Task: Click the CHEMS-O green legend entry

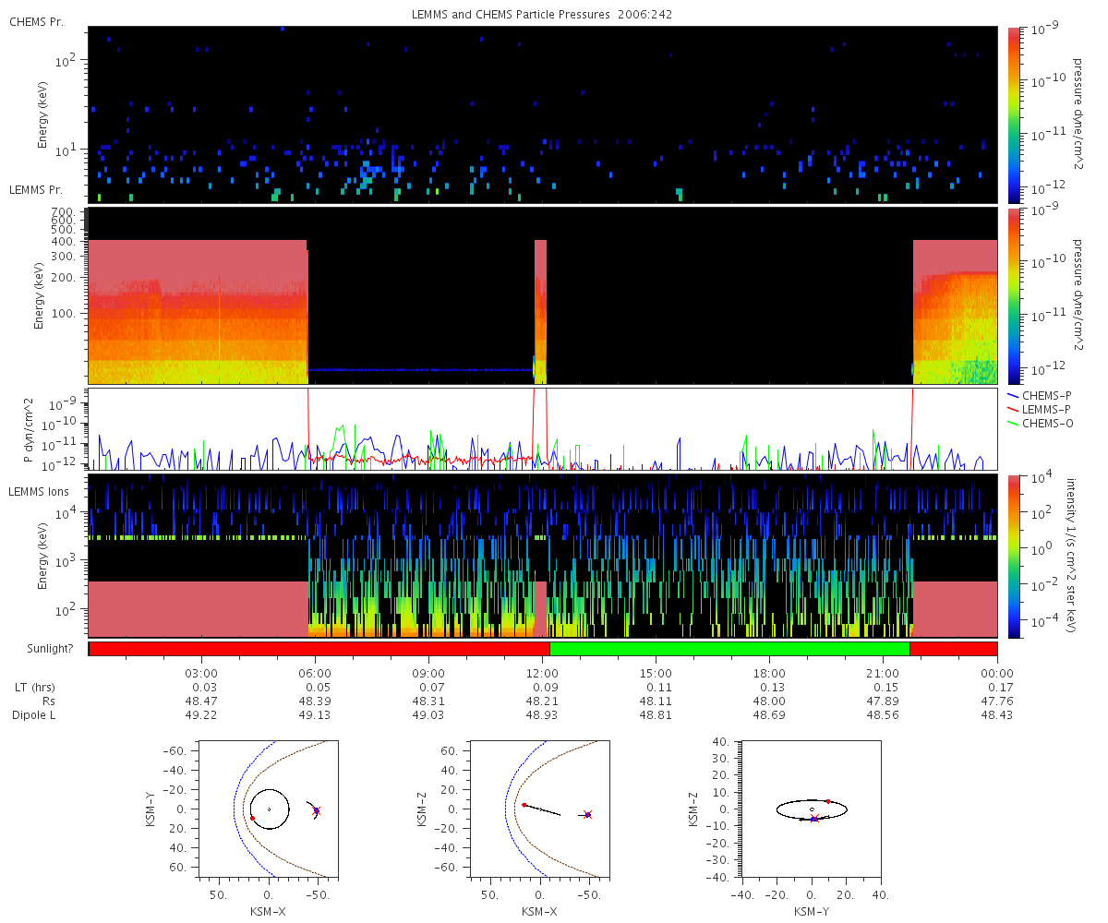Action: [x=1045, y=423]
